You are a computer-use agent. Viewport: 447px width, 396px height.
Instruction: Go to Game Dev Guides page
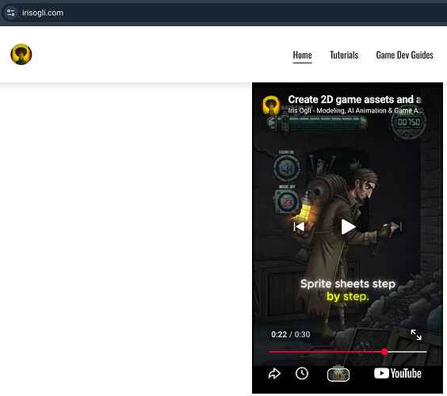(x=404, y=55)
